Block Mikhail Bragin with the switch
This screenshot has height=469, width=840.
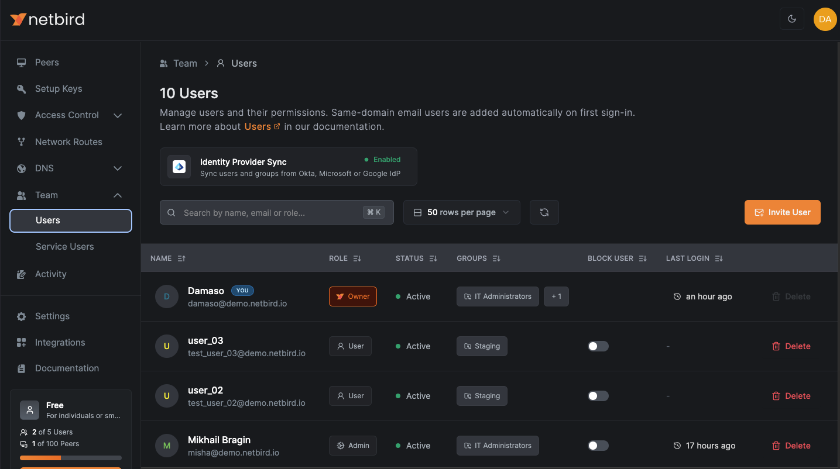tap(598, 446)
